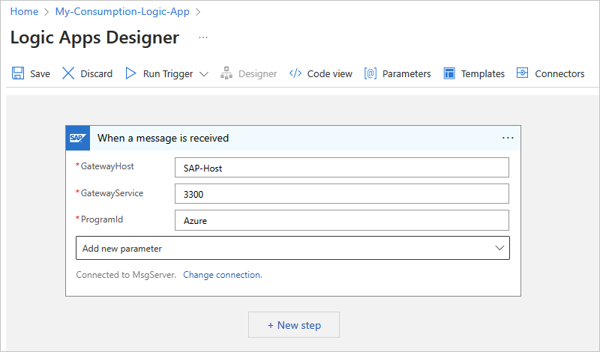600x352 pixels.
Task: Click the Run Trigger play icon
Action: pos(131,73)
